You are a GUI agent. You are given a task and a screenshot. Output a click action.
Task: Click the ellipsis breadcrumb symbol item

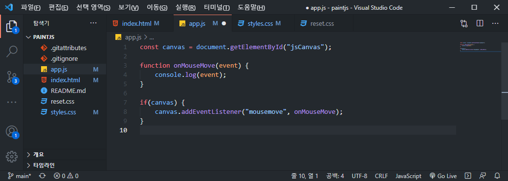pos(151,38)
